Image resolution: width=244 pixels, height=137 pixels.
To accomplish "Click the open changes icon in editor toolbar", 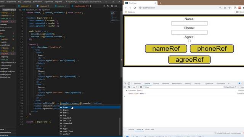I will [112, 6].
